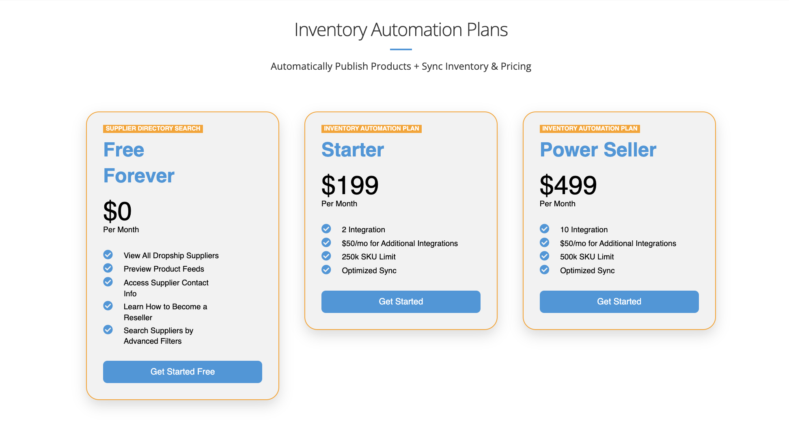Click the Supplier Directory Search orange label
Viewport: 789px width, 424px height.
pyautogui.click(x=153, y=128)
